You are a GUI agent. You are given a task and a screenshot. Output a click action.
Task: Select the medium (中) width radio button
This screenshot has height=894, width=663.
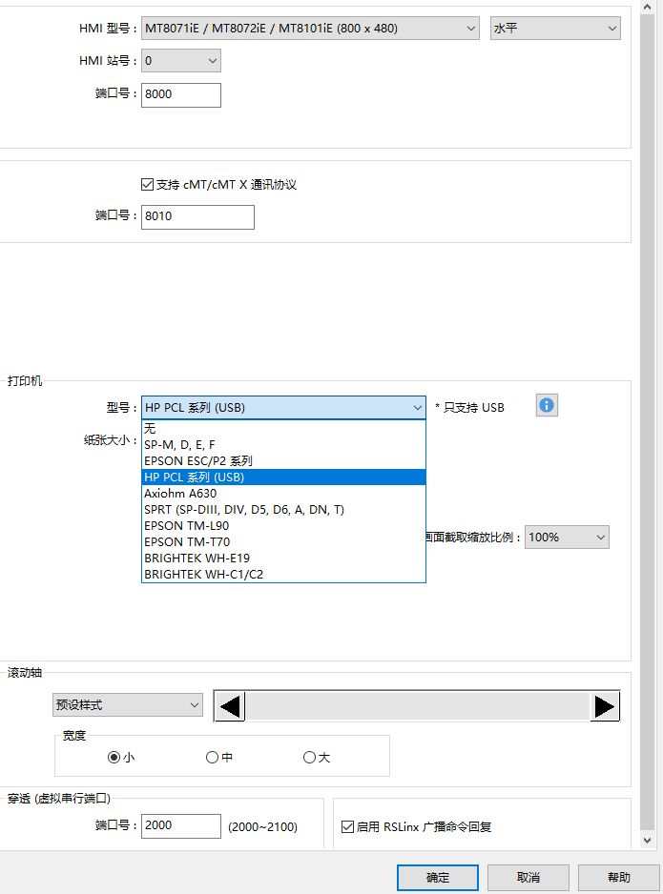coord(212,758)
